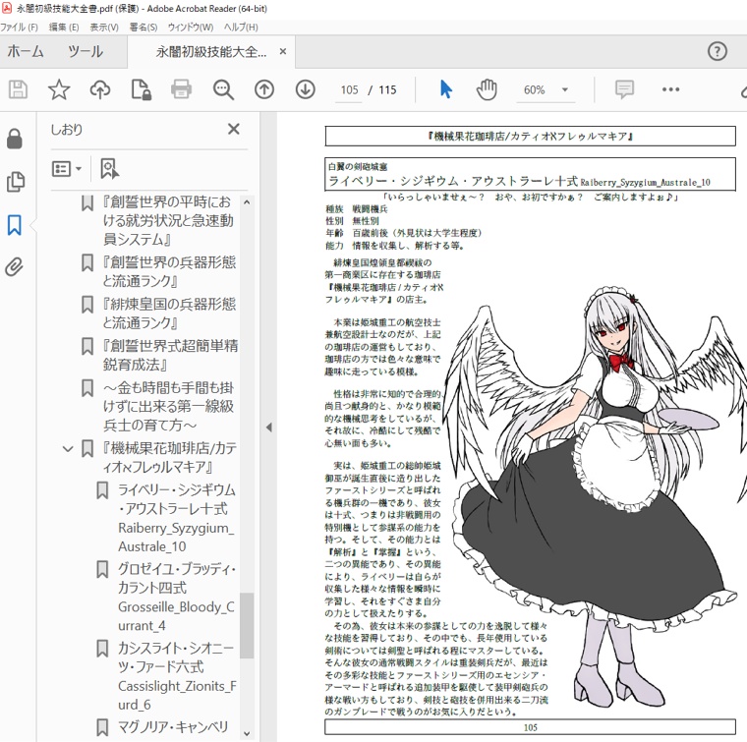The height and width of the screenshot is (742, 747).
Task: Open bookmark 機械果花珈琲店/カティオ
Action: pyautogui.click(x=170, y=457)
